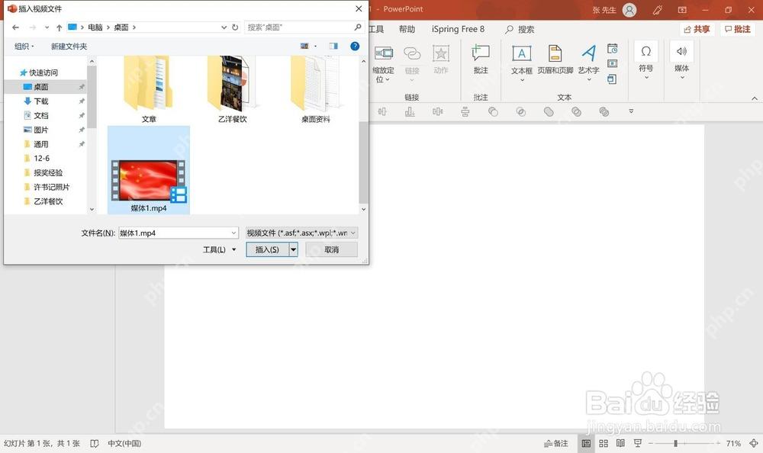Select the 媒体1.mp4 video file
The image size is (763, 453).
pyautogui.click(x=149, y=170)
